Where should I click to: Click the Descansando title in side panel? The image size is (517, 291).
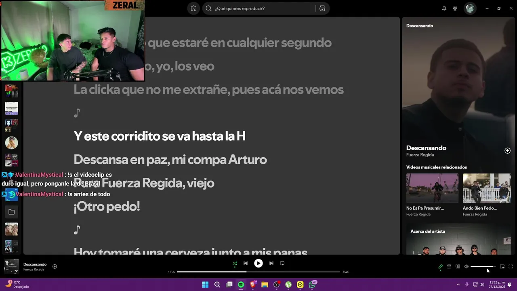(x=426, y=148)
